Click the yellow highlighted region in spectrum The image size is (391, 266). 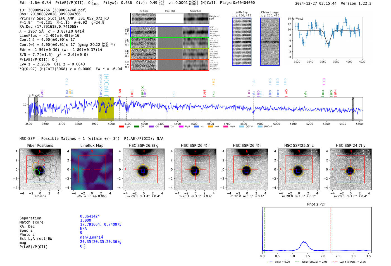click(106, 109)
